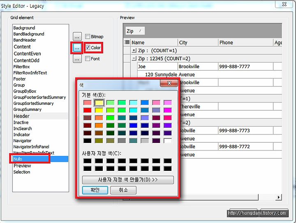Select Nulls in the element list
Image resolution: width=296 pixels, height=223 pixels.
pos(40,159)
